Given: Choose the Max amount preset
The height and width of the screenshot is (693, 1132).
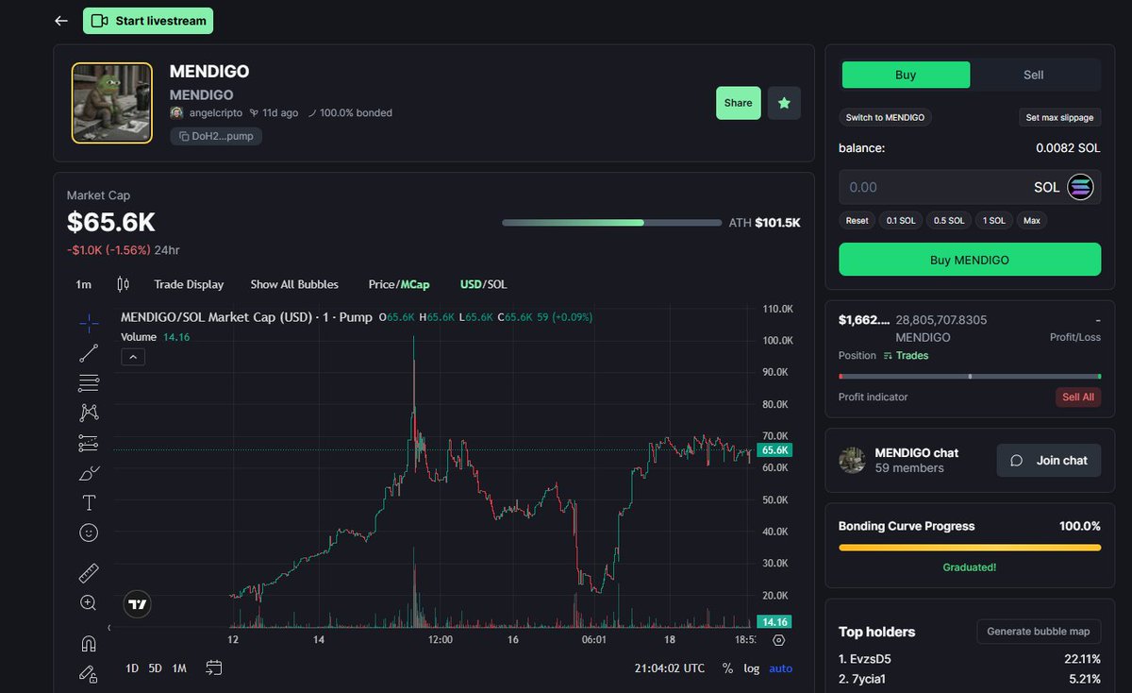Looking at the screenshot, I should click(x=1032, y=220).
